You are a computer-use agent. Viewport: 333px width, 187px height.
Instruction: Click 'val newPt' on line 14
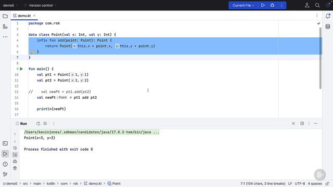(x=46, y=98)
